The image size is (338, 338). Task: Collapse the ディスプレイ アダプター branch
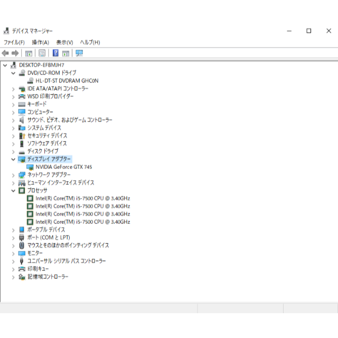pos(13,159)
